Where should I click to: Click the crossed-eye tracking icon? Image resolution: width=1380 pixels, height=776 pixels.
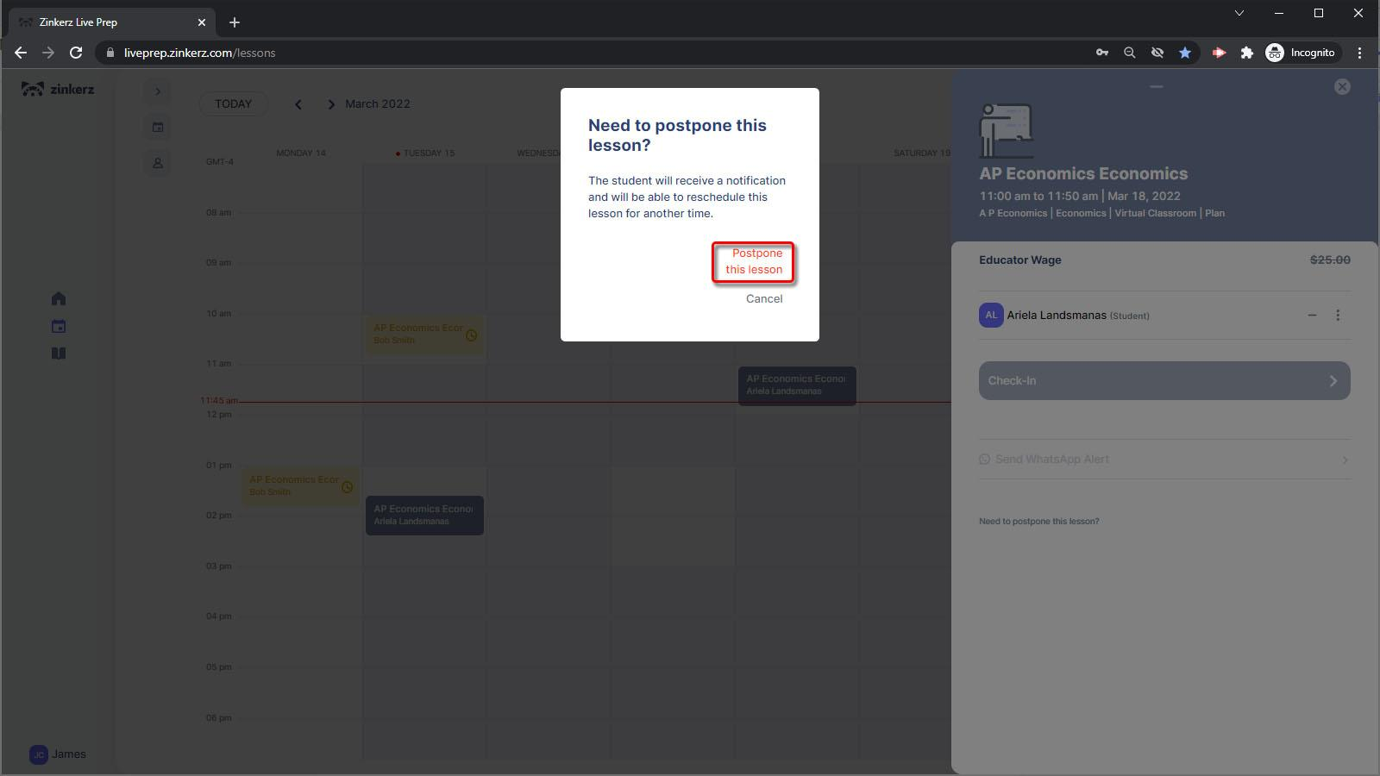[x=1157, y=53]
